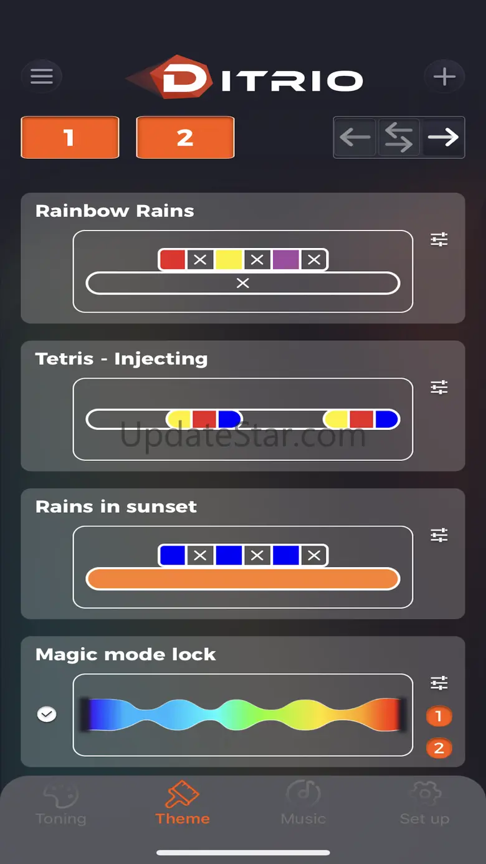Open the Set up tab
This screenshot has height=864, width=486.
(x=424, y=805)
